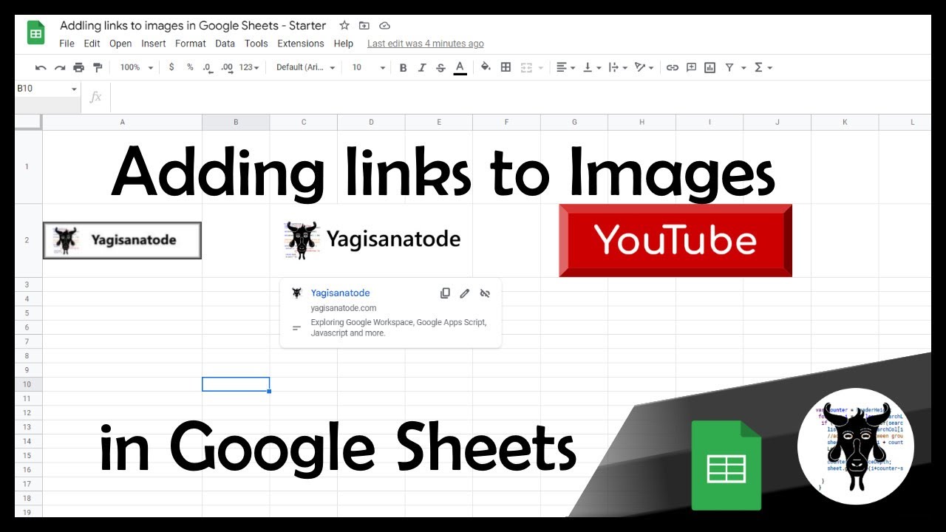Open the Help menu
Viewport: 946px width, 532px height.
tap(343, 44)
